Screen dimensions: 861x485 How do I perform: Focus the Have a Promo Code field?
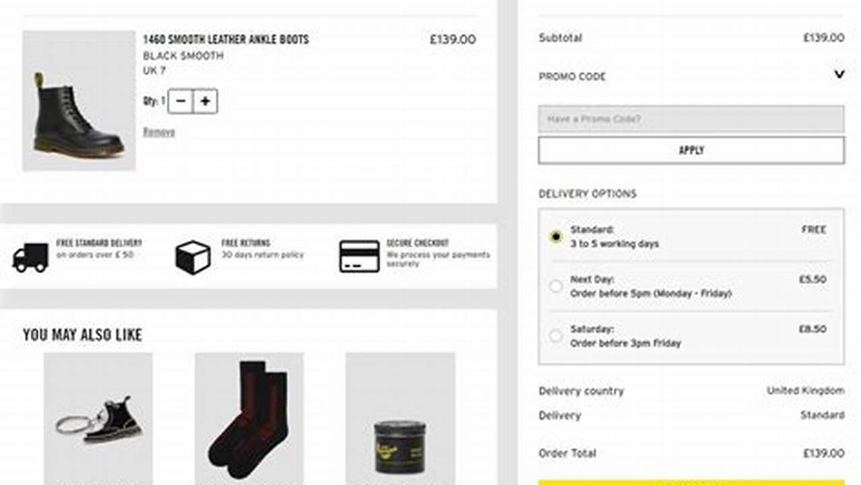click(x=691, y=119)
